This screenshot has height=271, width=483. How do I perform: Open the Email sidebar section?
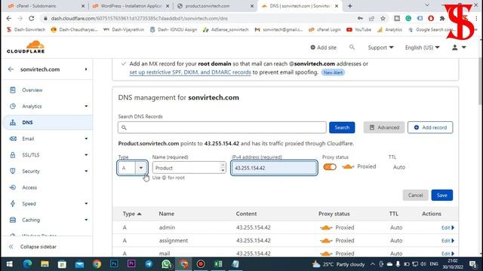pos(28,139)
